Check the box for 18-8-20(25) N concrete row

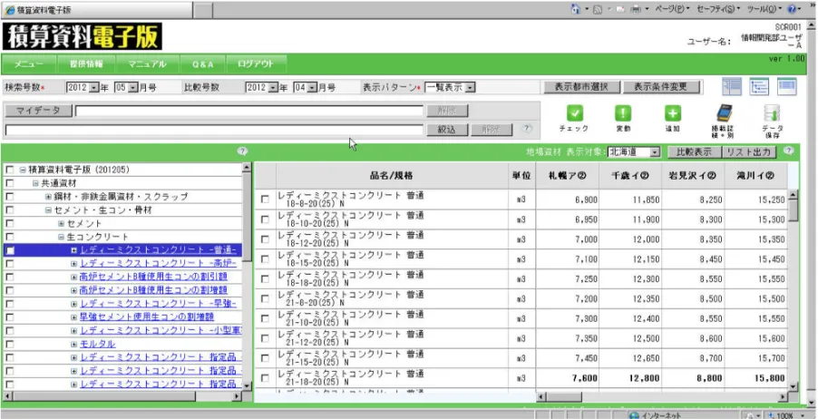pos(265,199)
